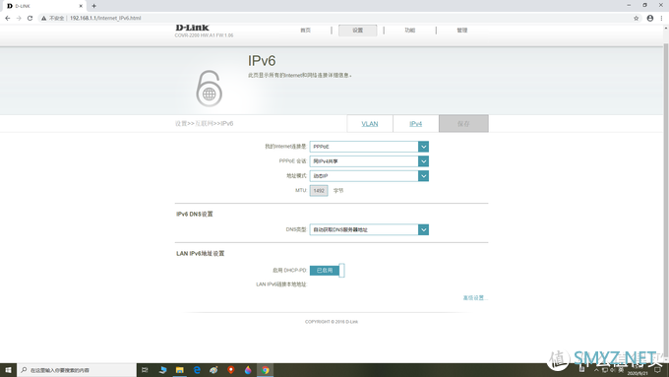The image size is (669, 377).
Task: Reload the router page
Action: pos(30,18)
